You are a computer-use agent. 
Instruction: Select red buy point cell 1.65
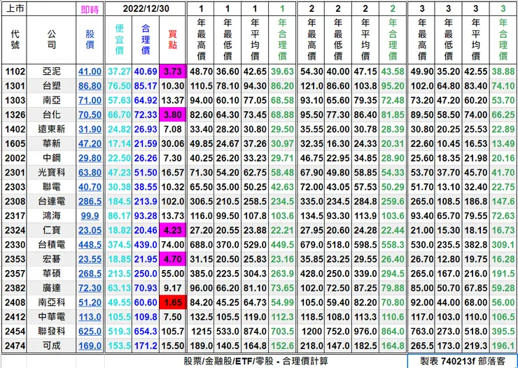pos(173,302)
